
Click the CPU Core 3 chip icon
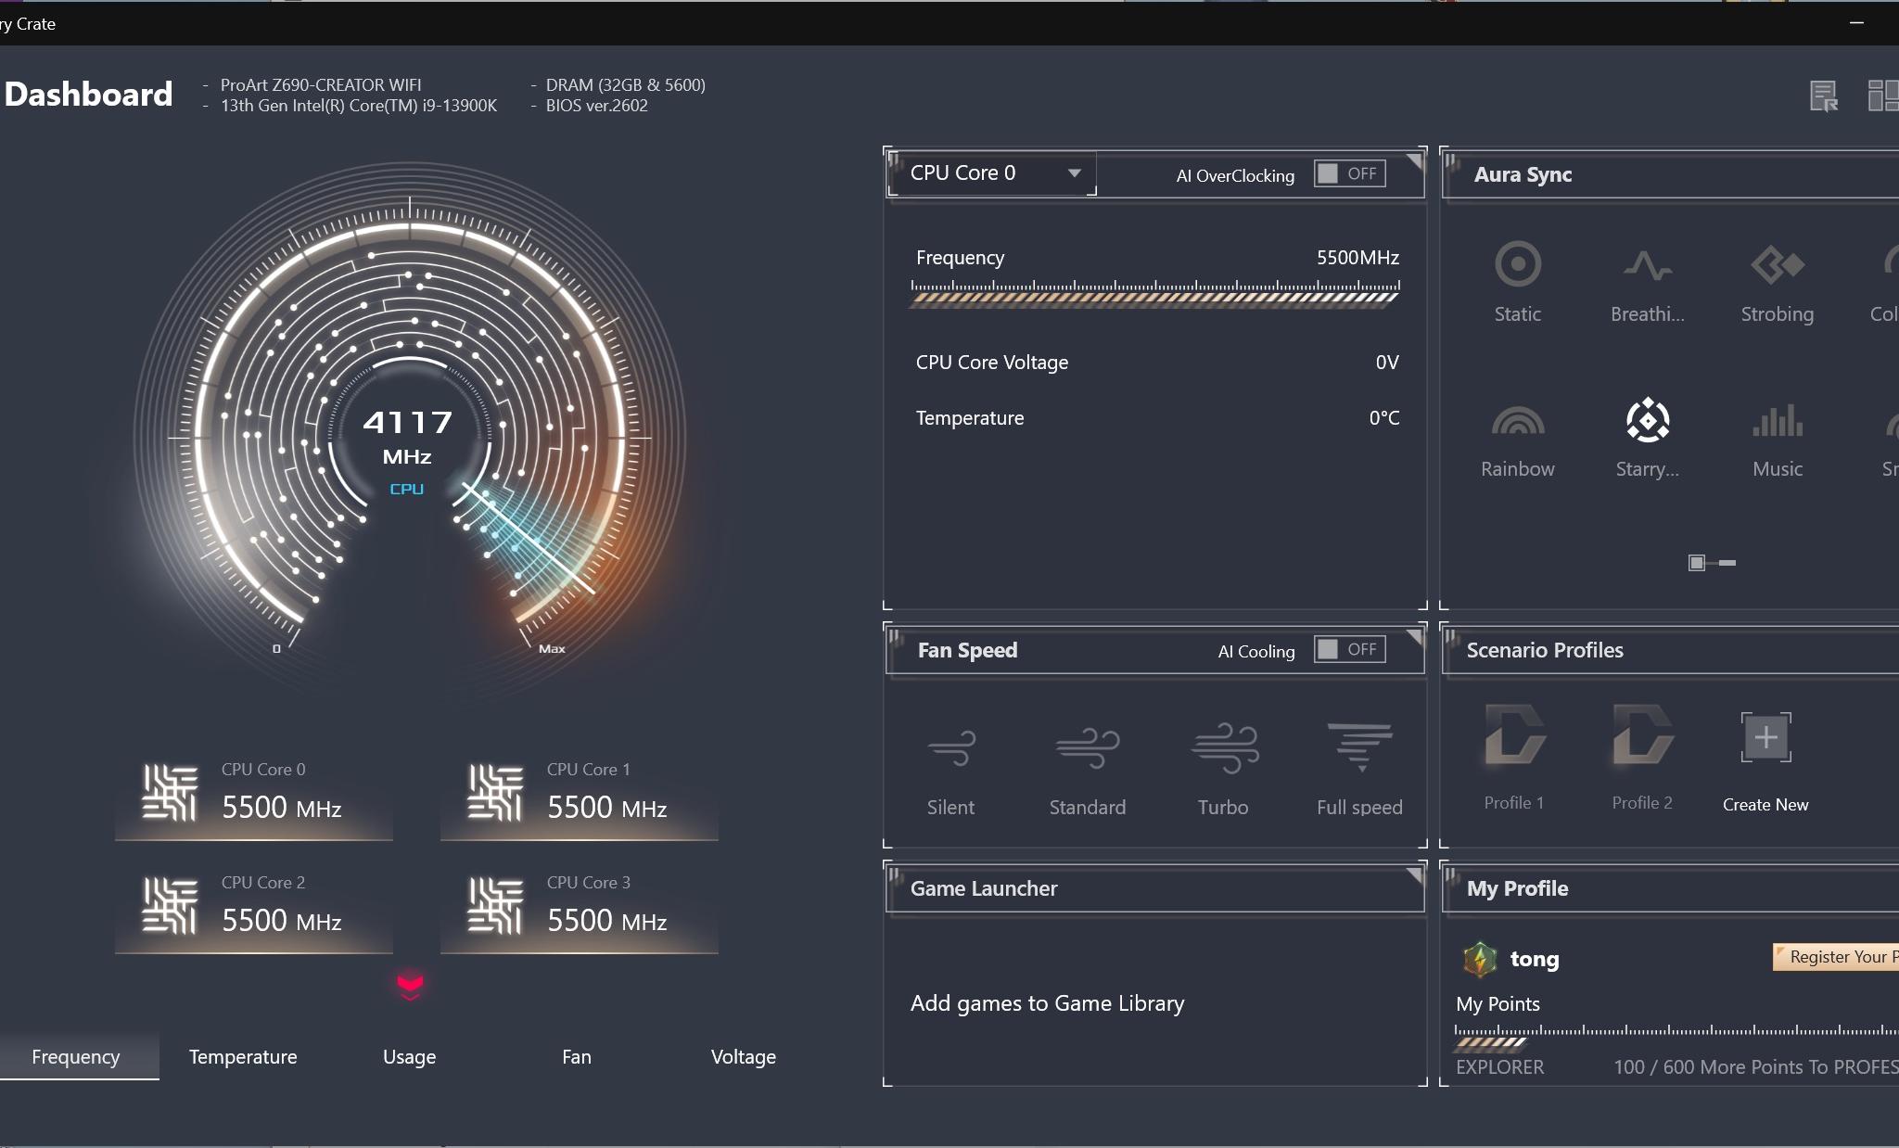pos(495,905)
